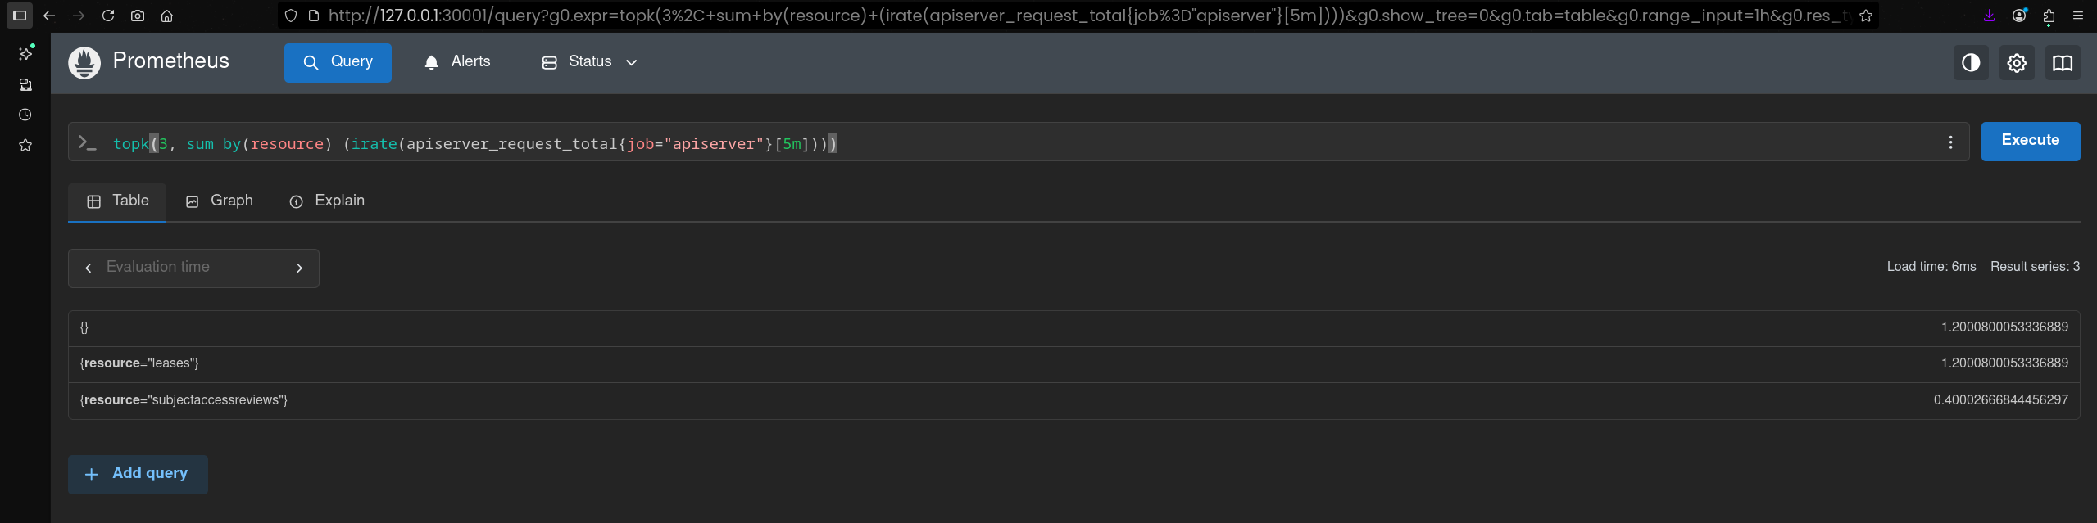Image resolution: width=2097 pixels, height=523 pixels.
Task: Open the browser account profile icon
Action: [x=2019, y=16]
